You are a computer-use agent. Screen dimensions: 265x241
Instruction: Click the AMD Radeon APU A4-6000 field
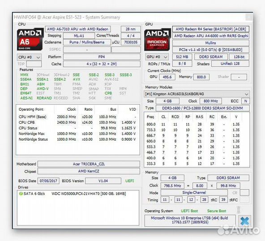[x=210, y=36]
